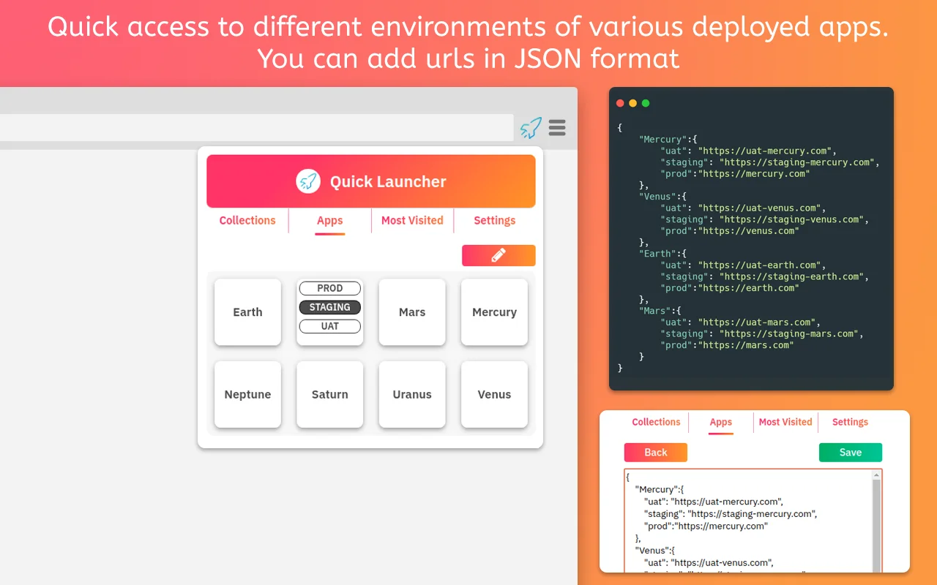Select the UAT environment pill
Image resolution: width=937 pixels, height=585 pixels.
[330, 326]
